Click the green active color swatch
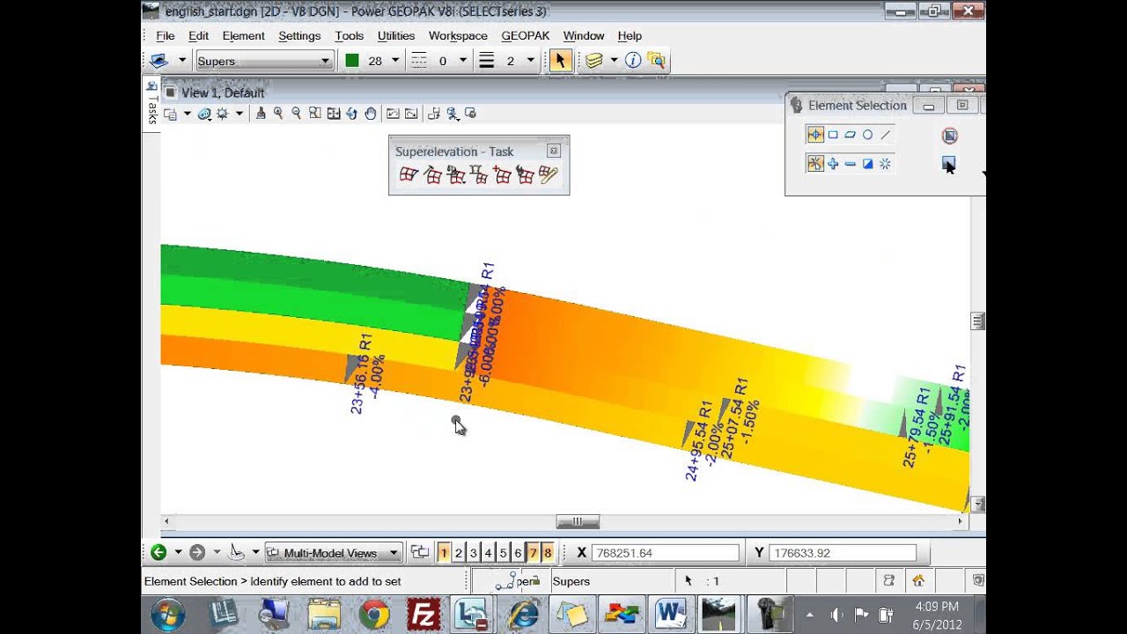This screenshot has width=1127, height=634. click(352, 61)
